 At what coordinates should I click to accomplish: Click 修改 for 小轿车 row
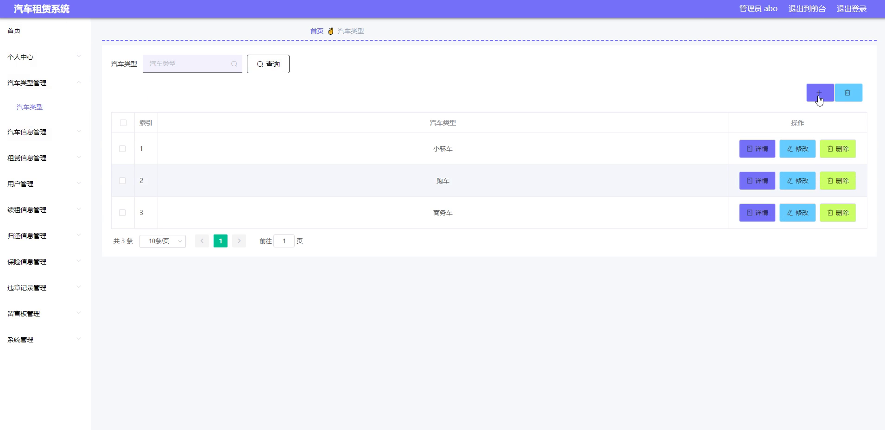click(x=797, y=149)
